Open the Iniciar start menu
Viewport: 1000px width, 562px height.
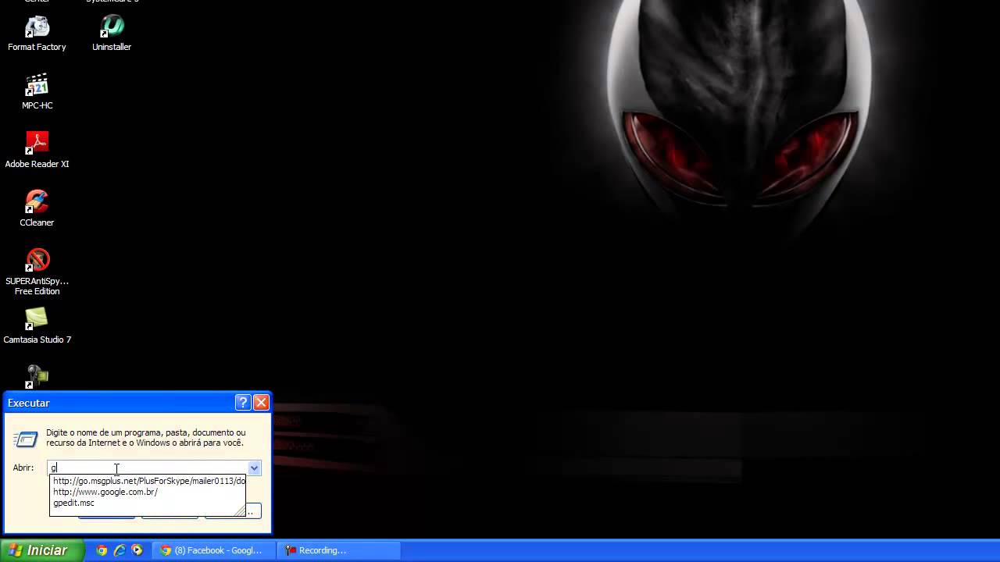pos(41,550)
